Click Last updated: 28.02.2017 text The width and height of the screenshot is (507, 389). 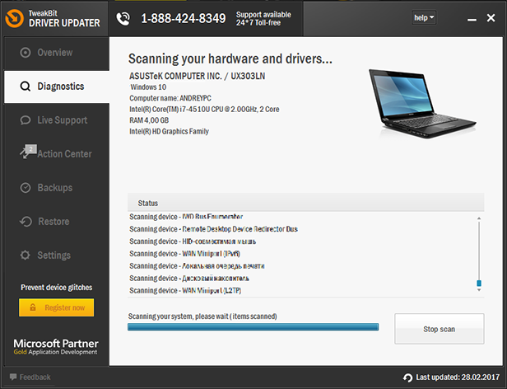tap(458, 377)
